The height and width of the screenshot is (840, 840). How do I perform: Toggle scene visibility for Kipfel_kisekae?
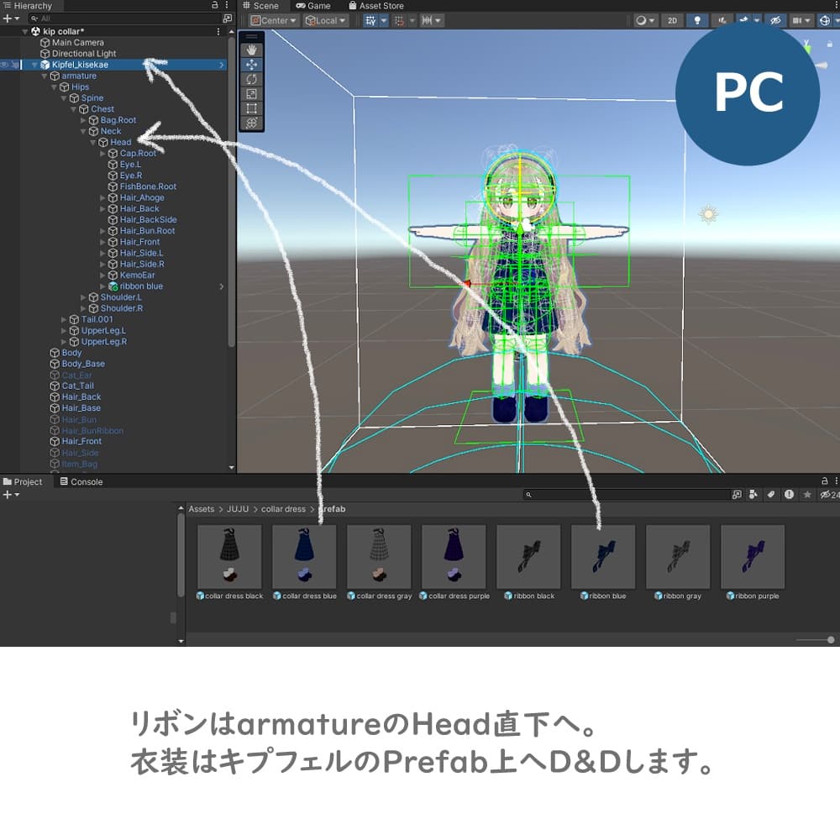point(4,64)
